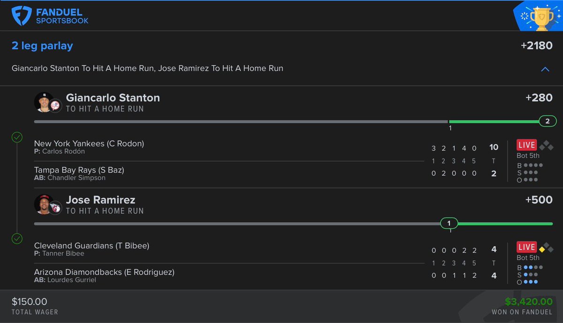Click the 2 leg parlay heading

42,46
